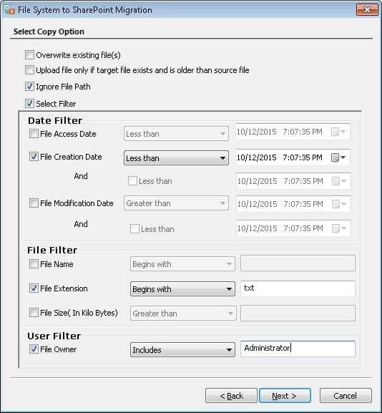Open File Size Greater than dropdown

183,314
